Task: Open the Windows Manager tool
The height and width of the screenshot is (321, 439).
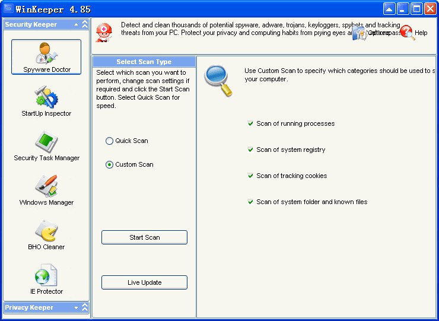Action: [46, 190]
